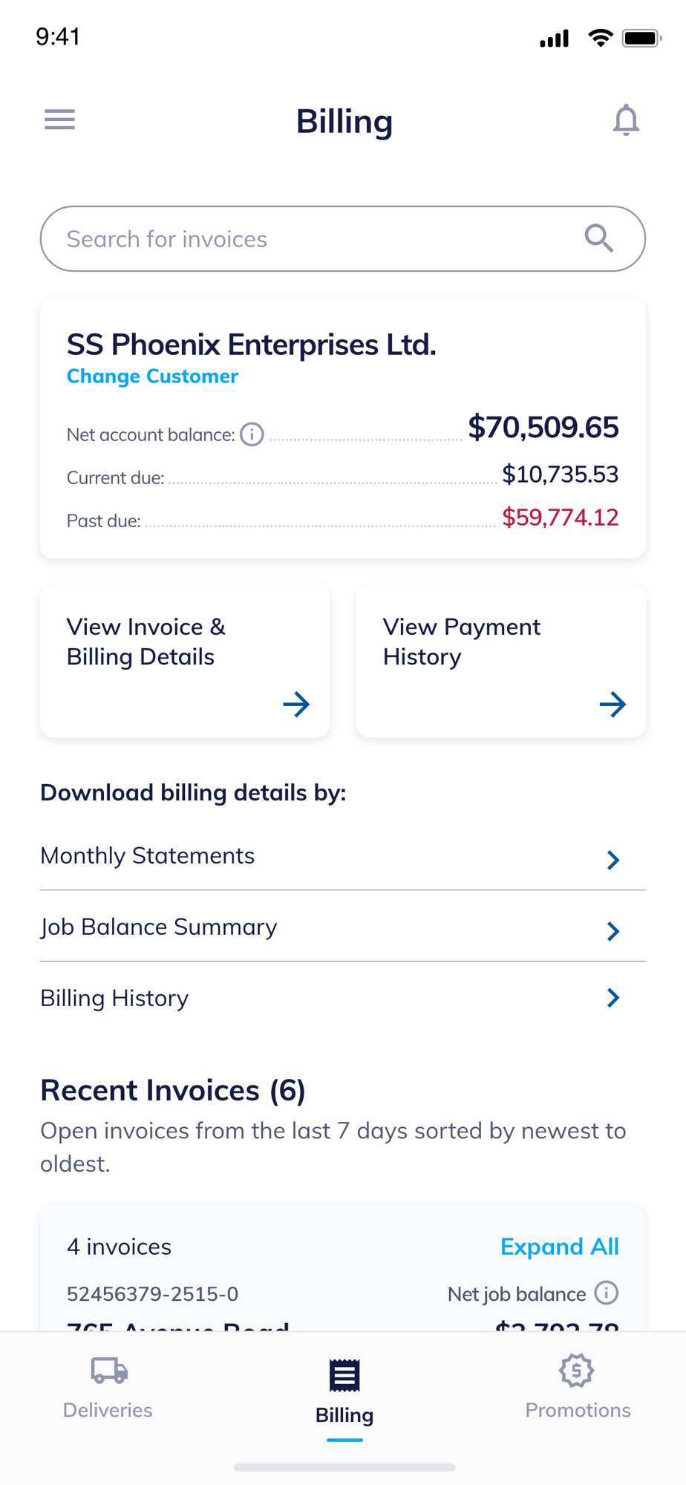
Task: Tap the Deliveries truck icon
Action: coord(109,1371)
